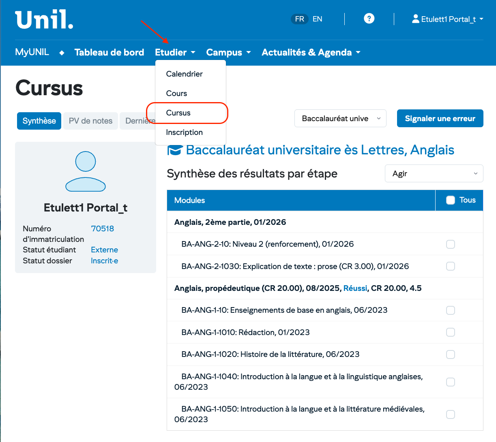
Task: Choose Cursus from the Etudier menu
Action: 178,113
